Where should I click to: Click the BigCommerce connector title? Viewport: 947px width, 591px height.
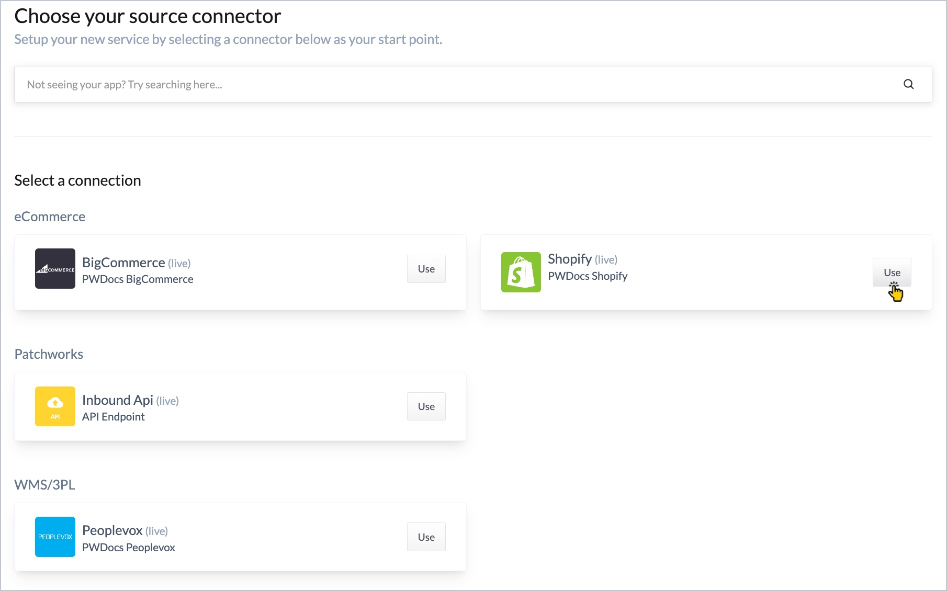coord(123,263)
